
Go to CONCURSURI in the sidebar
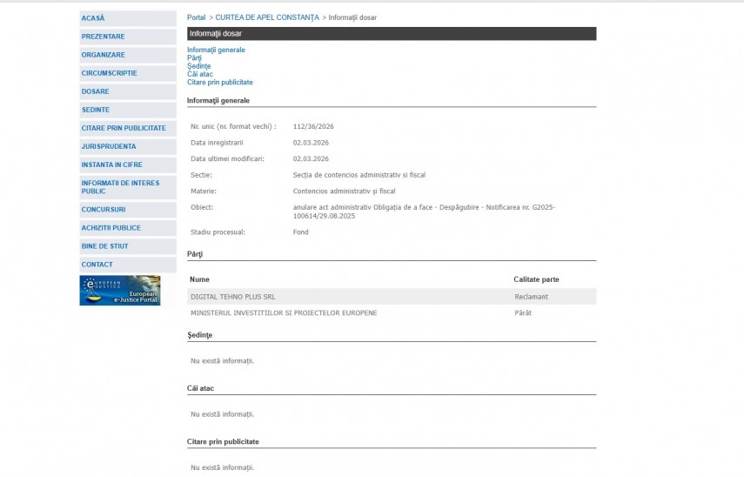tap(104, 210)
